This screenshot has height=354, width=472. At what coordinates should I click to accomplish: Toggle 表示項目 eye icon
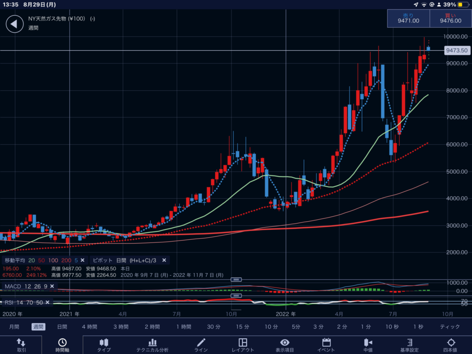click(x=285, y=345)
